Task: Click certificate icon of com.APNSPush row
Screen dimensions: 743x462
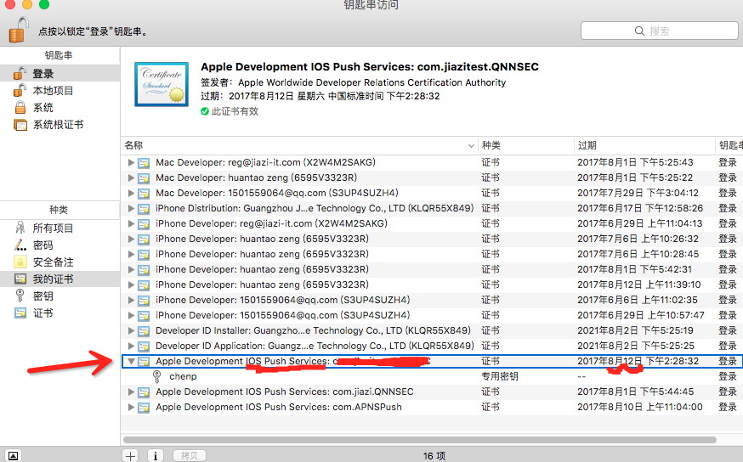Action: click(x=144, y=408)
